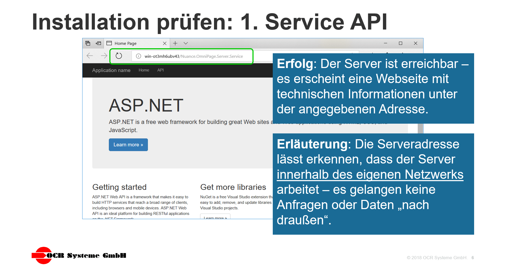Viewport: 506px width, 270px height.
Task: Refresh the current page
Action: [119, 56]
